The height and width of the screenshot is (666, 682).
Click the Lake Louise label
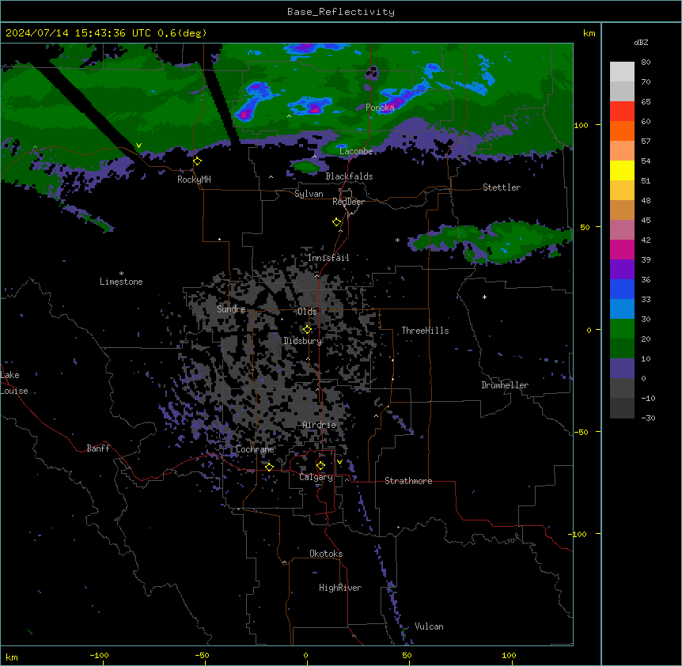[x=14, y=383]
